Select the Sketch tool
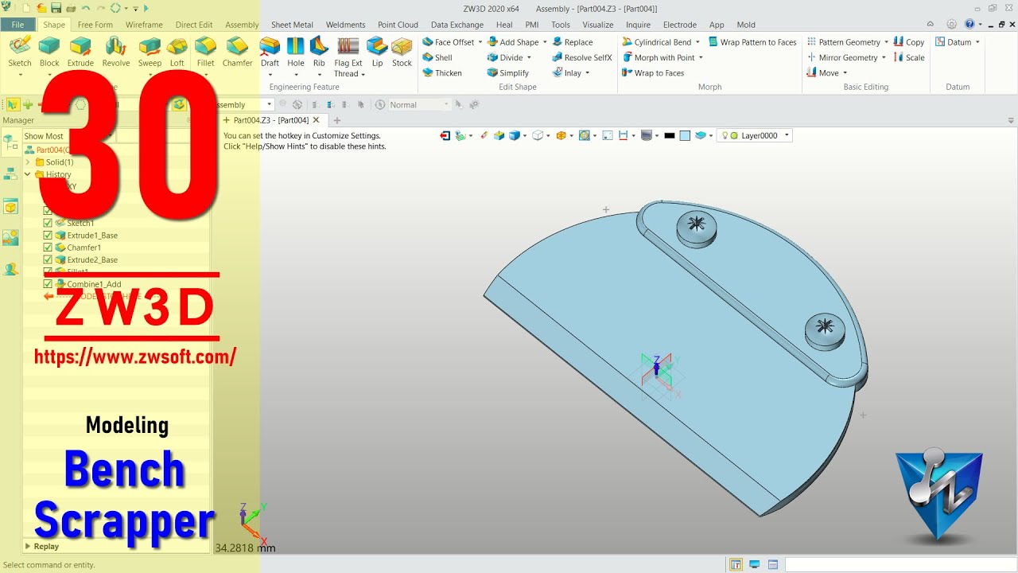Image resolution: width=1018 pixels, height=573 pixels. click(x=19, y=52)
